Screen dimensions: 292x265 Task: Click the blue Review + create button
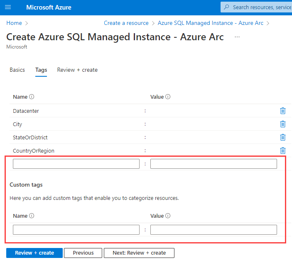click(34, 253)
